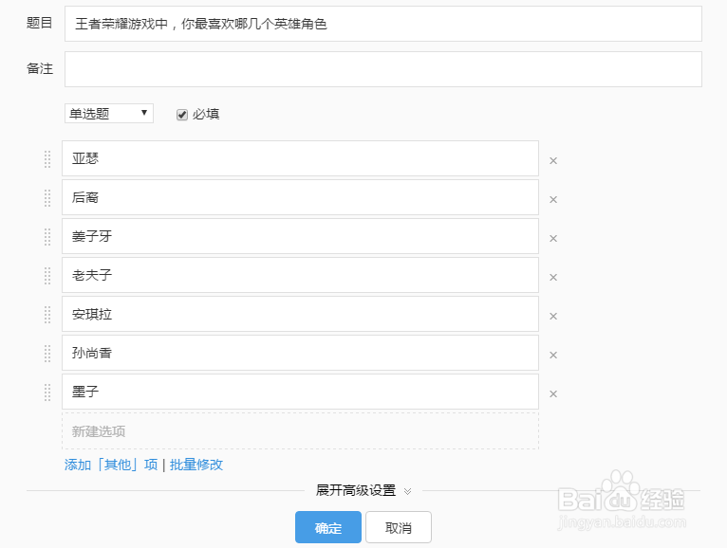
Task: Click the drag handle beside 墨子
Action: [47, 393]
